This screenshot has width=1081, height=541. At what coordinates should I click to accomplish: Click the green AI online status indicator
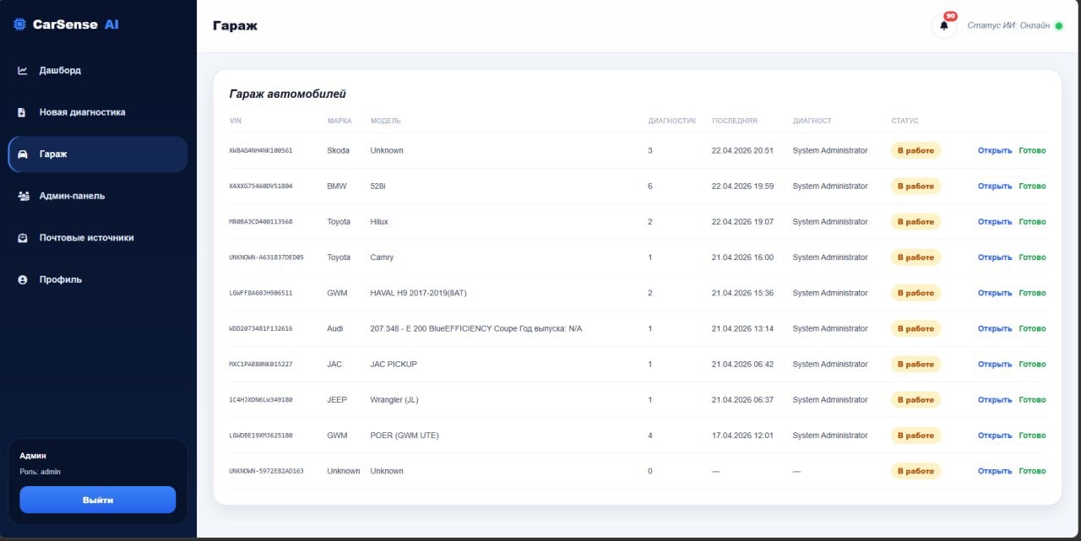(1059, 26)
